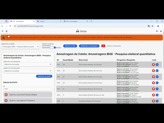Image resolution: width=164 pixels, height=123 pixels.
Task: Go to home via house icon
Action: [x=6, y=31]
